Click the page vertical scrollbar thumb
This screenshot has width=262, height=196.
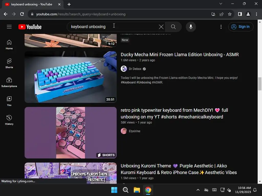coord(260,84)
